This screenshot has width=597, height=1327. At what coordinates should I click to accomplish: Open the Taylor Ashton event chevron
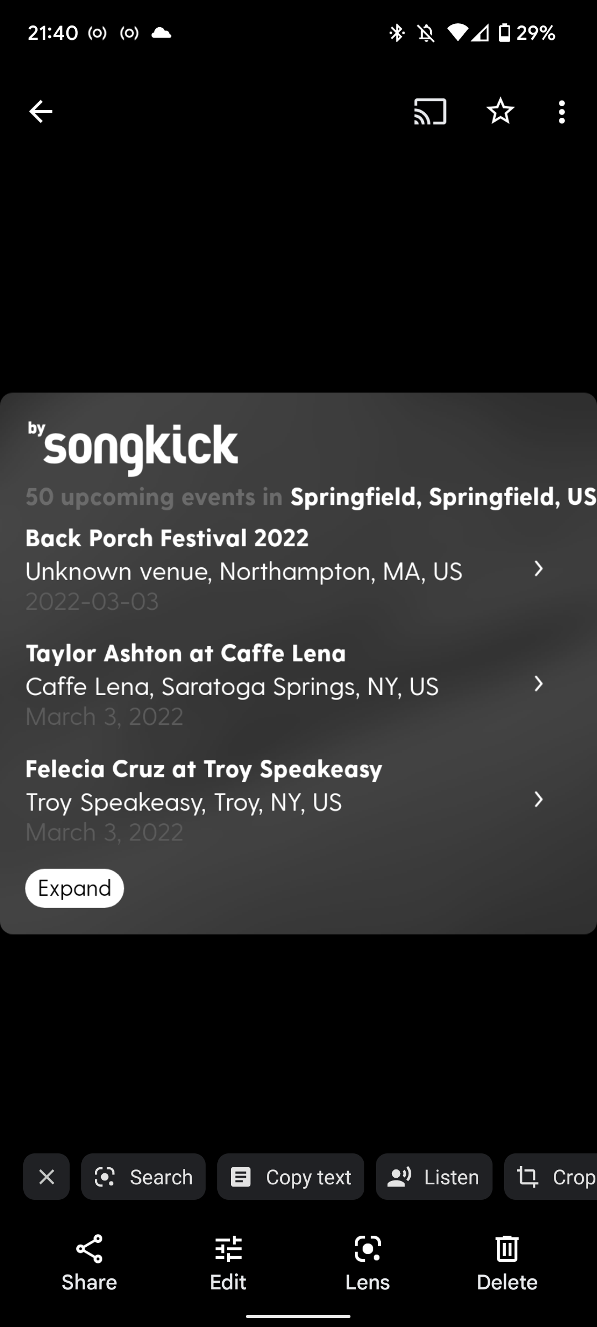click(x=538, y=685)
